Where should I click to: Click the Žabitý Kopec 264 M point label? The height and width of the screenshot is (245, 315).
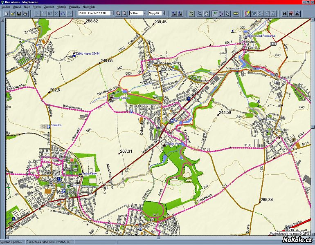88,53
